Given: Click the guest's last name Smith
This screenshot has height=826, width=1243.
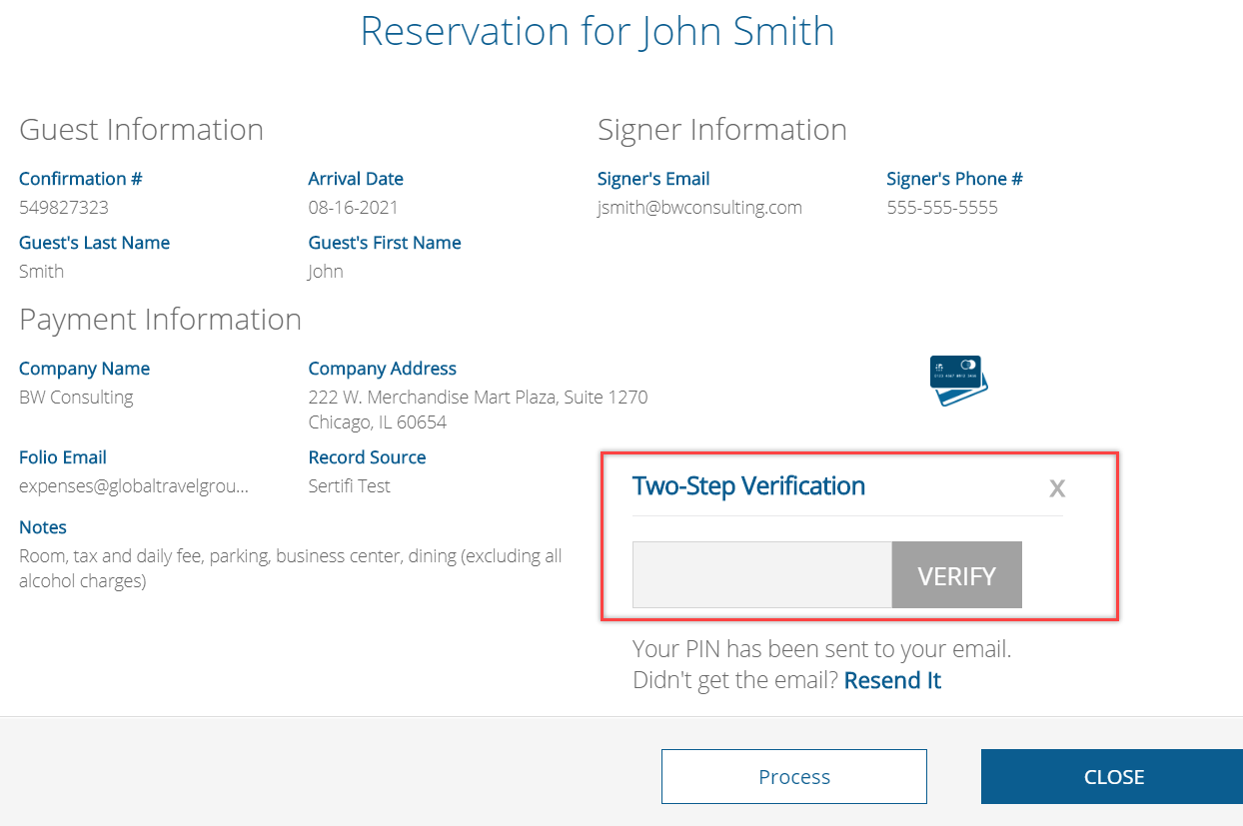Looking at the screenshot, I should [x=41, y=272].
